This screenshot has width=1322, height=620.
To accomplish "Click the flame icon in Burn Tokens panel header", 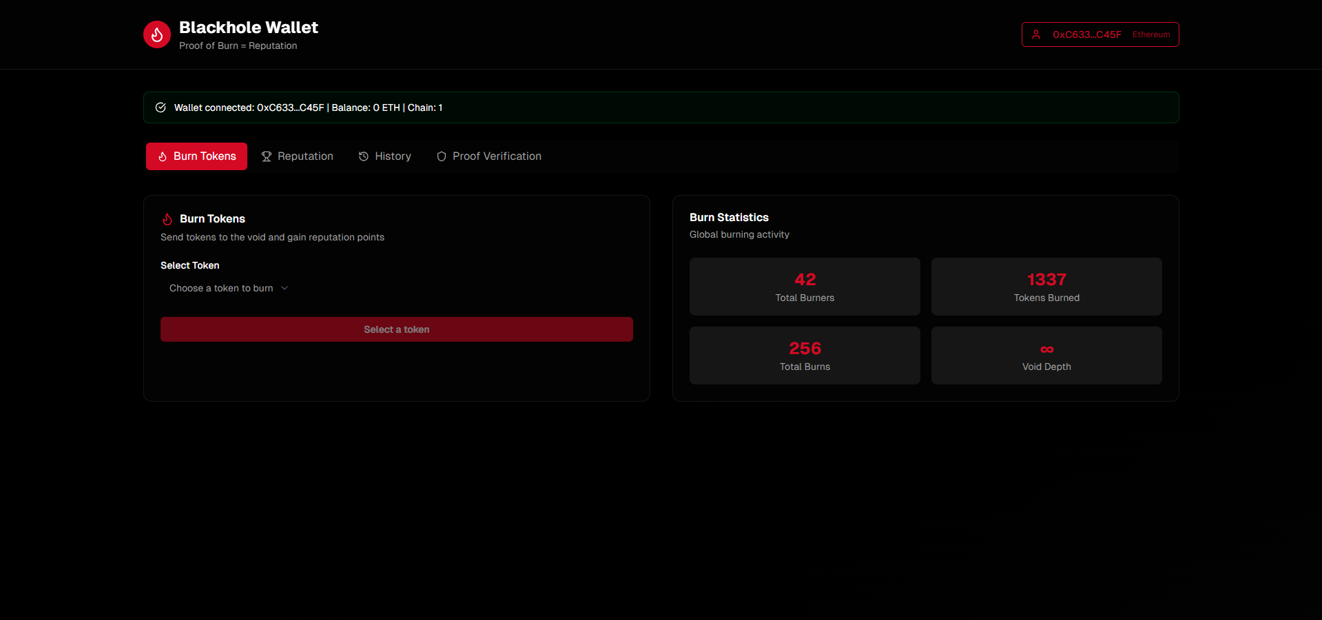I will [167, 219].
